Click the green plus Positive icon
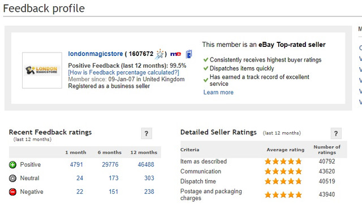Image resolution: width=362 pixels, height=209 pixels. [12, 165]
